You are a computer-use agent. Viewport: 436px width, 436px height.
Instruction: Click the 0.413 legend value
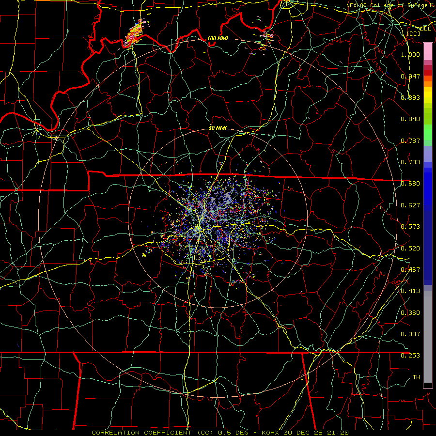(x=410, y=291)
